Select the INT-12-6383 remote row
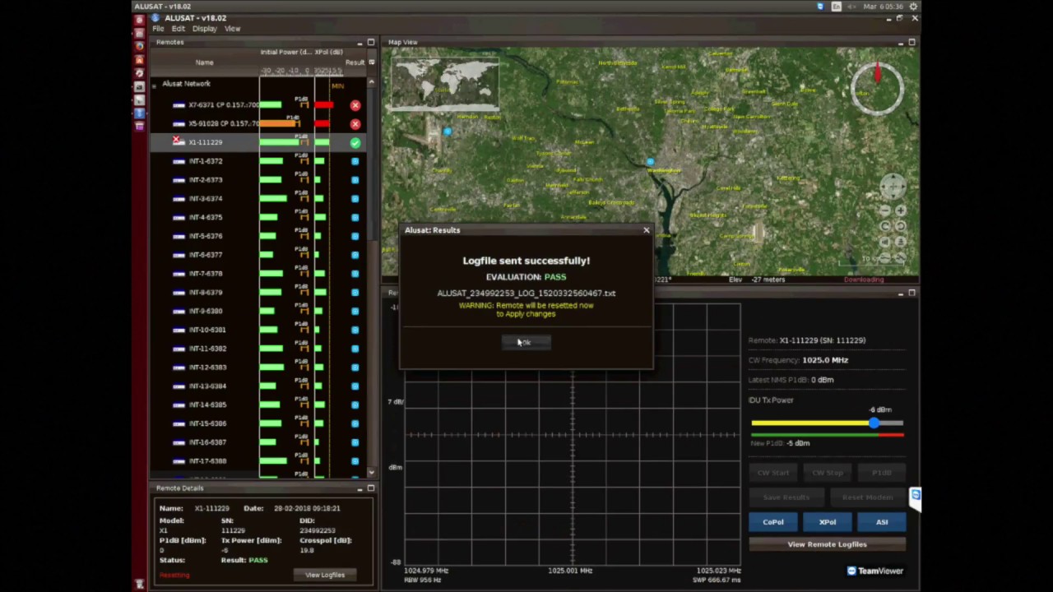1053x592 pixels. pyautogui.click(x=259, y=368)
